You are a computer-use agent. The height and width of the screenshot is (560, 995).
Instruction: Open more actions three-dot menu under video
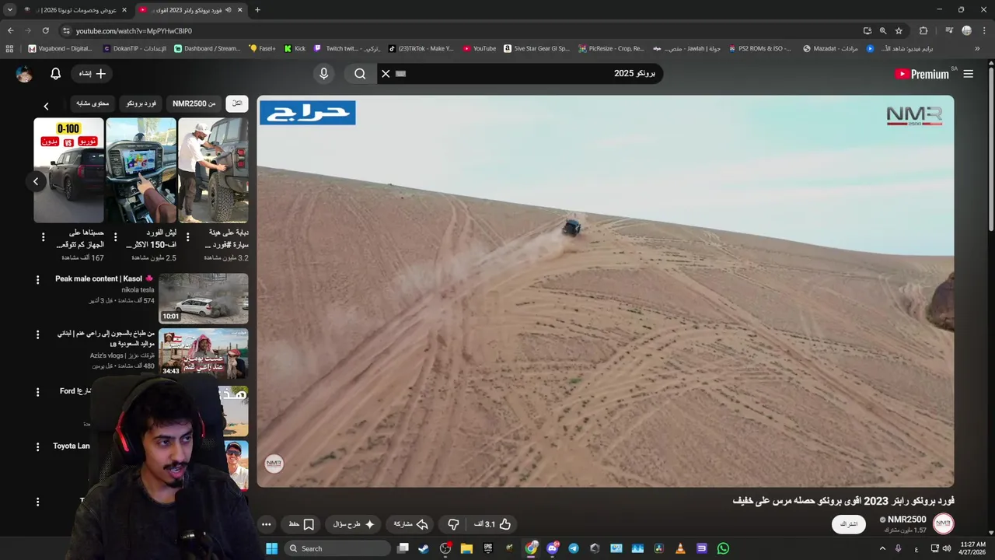click(266, 524)
